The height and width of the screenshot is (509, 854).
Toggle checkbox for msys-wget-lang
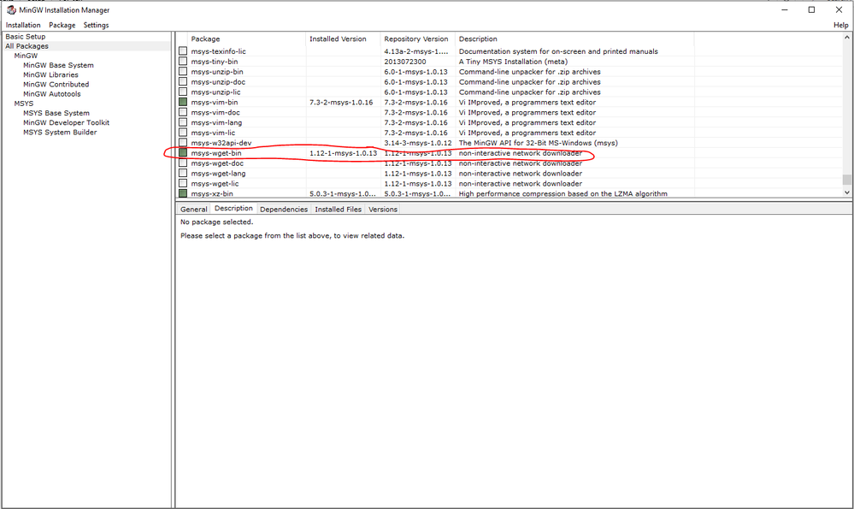(x=183, y=173)
